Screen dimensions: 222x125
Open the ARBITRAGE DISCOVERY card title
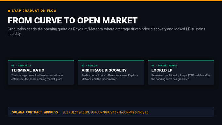104,70
